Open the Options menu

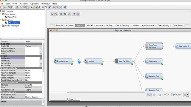(35, 4)
